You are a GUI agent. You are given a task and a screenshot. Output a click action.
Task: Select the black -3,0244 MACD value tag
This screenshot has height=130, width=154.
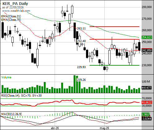147,119
